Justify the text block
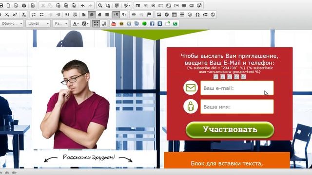The height and width of the screenshot is (175, 312). click(107, 15)
